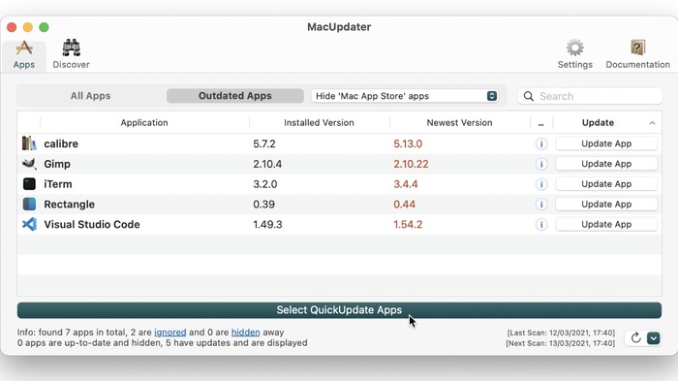Click installed version 1.49.3
Screen dimensions: 678x381
[x=267, y=224]
